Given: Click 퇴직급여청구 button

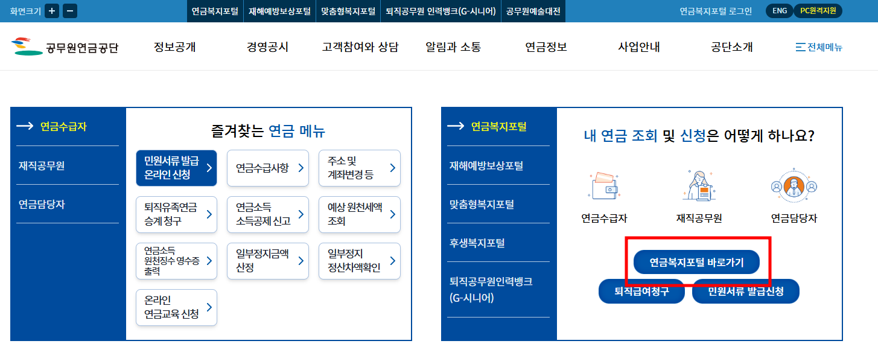Looking at the screenshot, I should pyautogui.click(x=641, y=291).
